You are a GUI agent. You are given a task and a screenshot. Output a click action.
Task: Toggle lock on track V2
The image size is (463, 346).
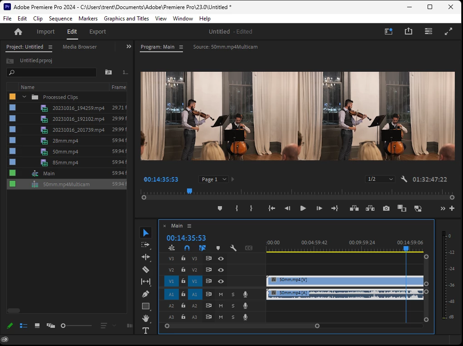click(x=183, y=270)
